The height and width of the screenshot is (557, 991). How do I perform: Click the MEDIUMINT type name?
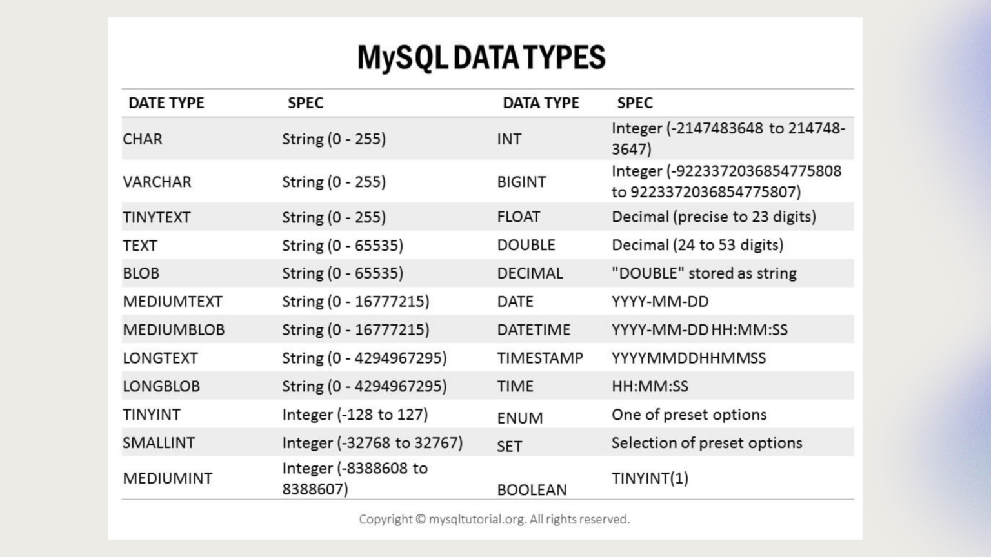coord(168,478)
